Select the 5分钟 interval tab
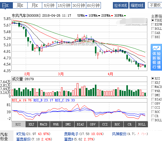 point(49,5)
